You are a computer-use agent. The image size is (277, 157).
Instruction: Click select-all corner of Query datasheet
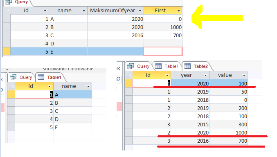point(7,11)
